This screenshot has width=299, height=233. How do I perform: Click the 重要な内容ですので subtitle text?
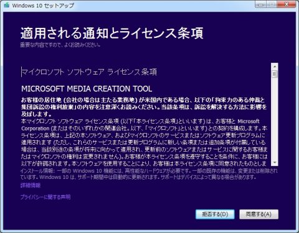60,45
